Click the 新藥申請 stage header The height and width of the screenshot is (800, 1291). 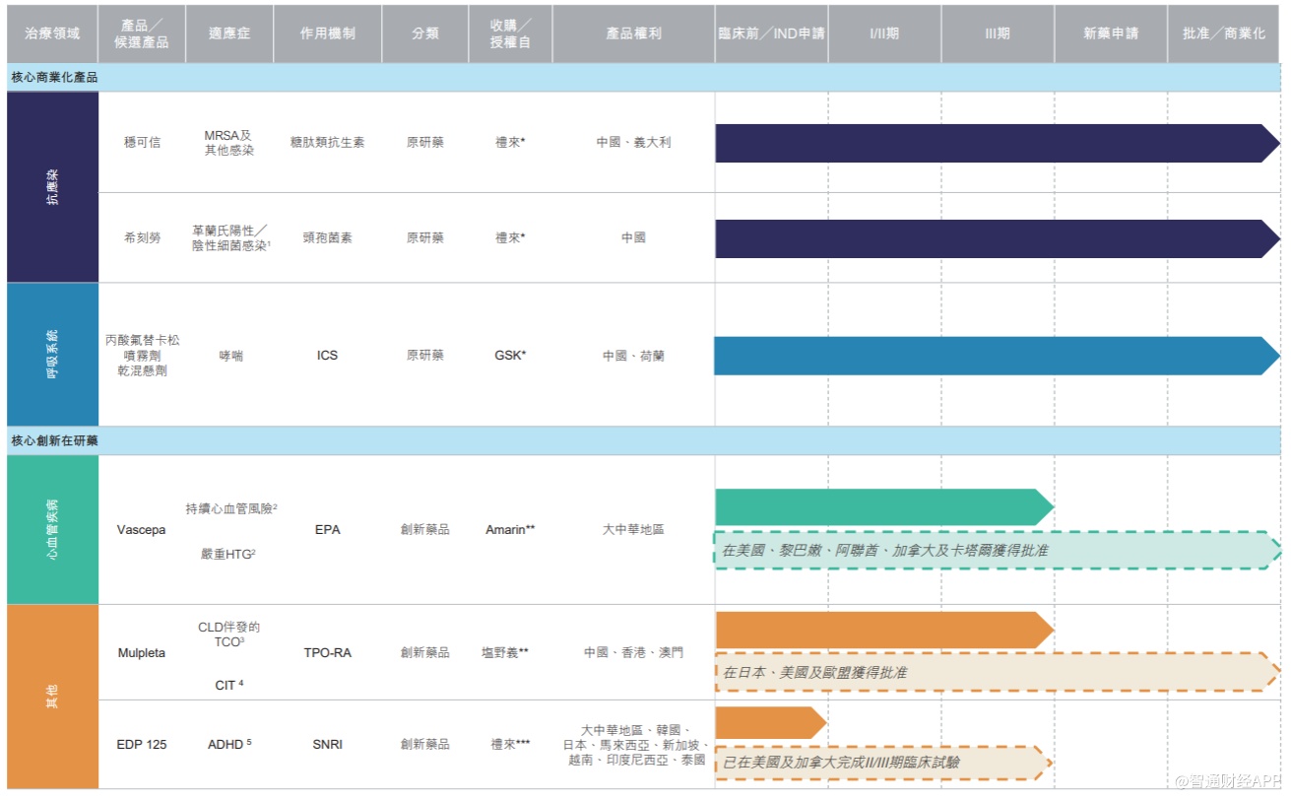pos(1111,33)
